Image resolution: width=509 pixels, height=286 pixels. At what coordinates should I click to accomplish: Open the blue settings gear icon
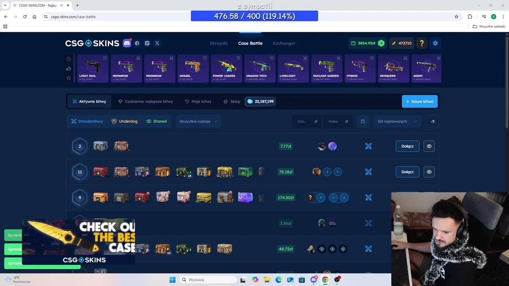435,43
